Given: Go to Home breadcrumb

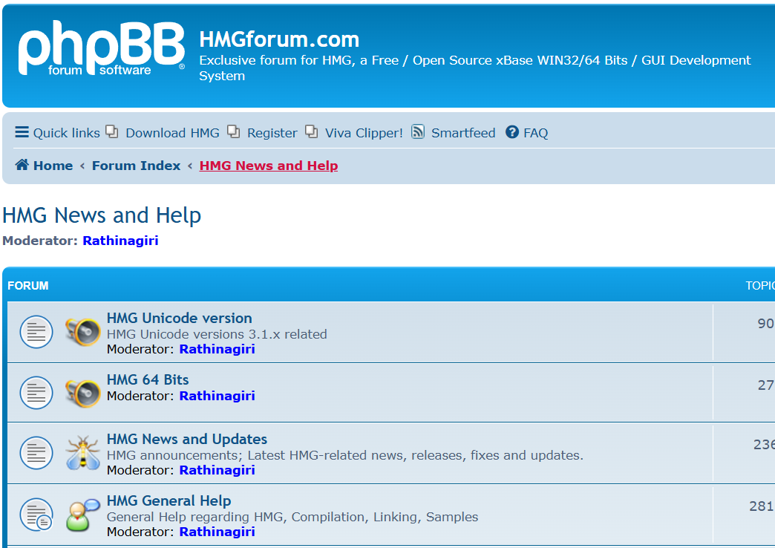Looking at the screenshot, I should click(53, 166).
